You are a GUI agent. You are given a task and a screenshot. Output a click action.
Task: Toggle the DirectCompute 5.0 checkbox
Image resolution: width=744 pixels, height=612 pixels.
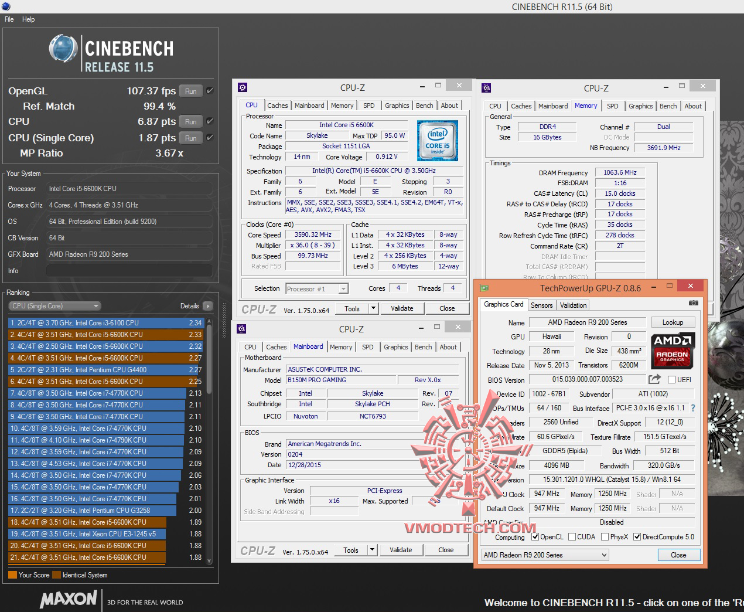coord(637,537)
